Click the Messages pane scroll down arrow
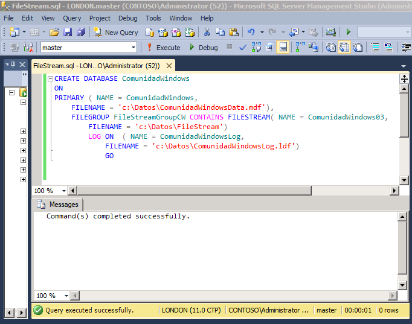The image size is (412, 324). (x=402, y=285)
